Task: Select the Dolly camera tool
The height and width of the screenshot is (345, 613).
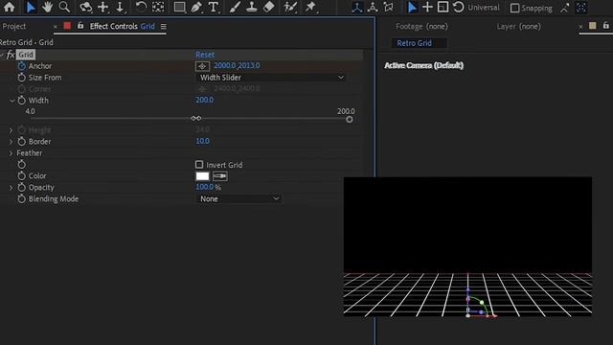Action: (x=121, y=7)
